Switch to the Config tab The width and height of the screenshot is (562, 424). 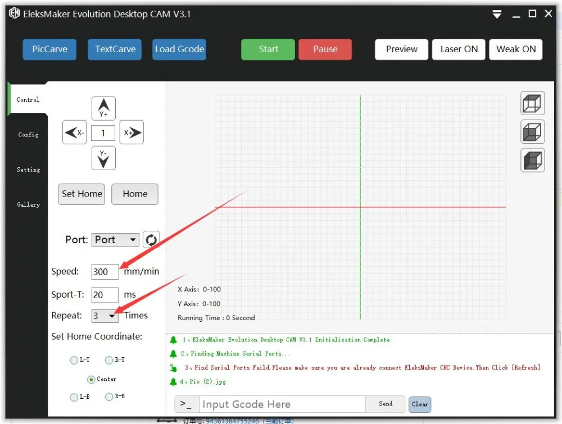[x=28, y=135]
